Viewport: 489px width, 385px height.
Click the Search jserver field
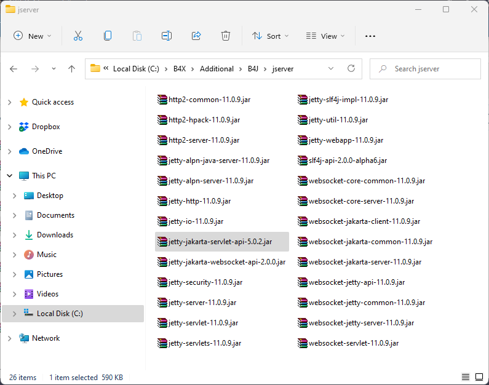[425, 69]
